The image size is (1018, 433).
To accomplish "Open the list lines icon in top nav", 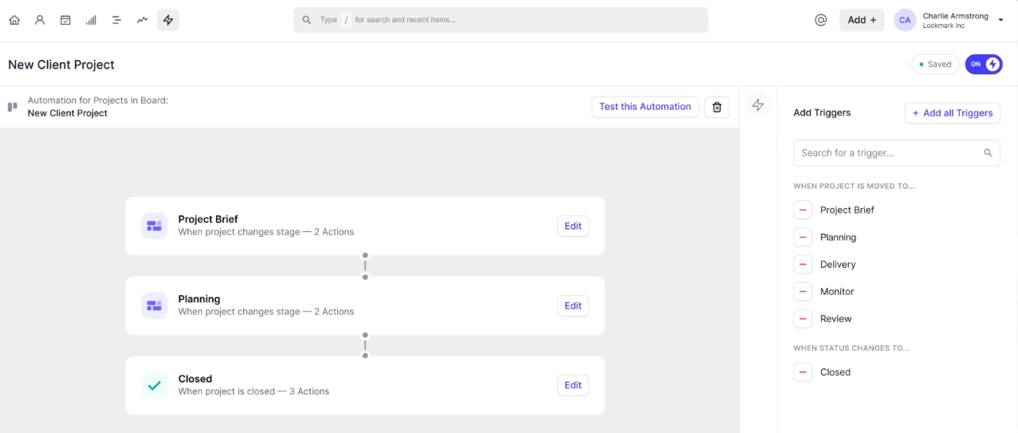I will point(116,20).
